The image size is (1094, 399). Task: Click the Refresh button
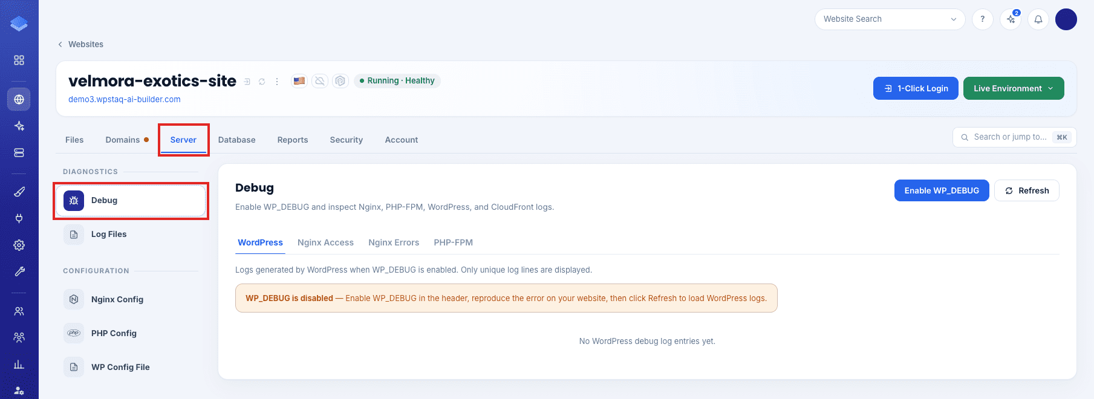click(x=1027, y=190)
